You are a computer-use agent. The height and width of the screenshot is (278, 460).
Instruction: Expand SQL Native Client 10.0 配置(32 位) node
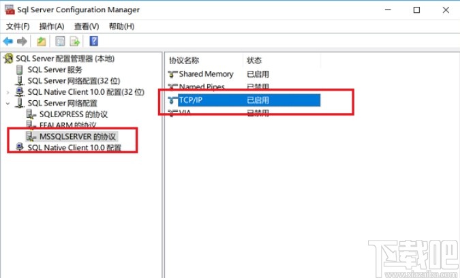point(8,92)
